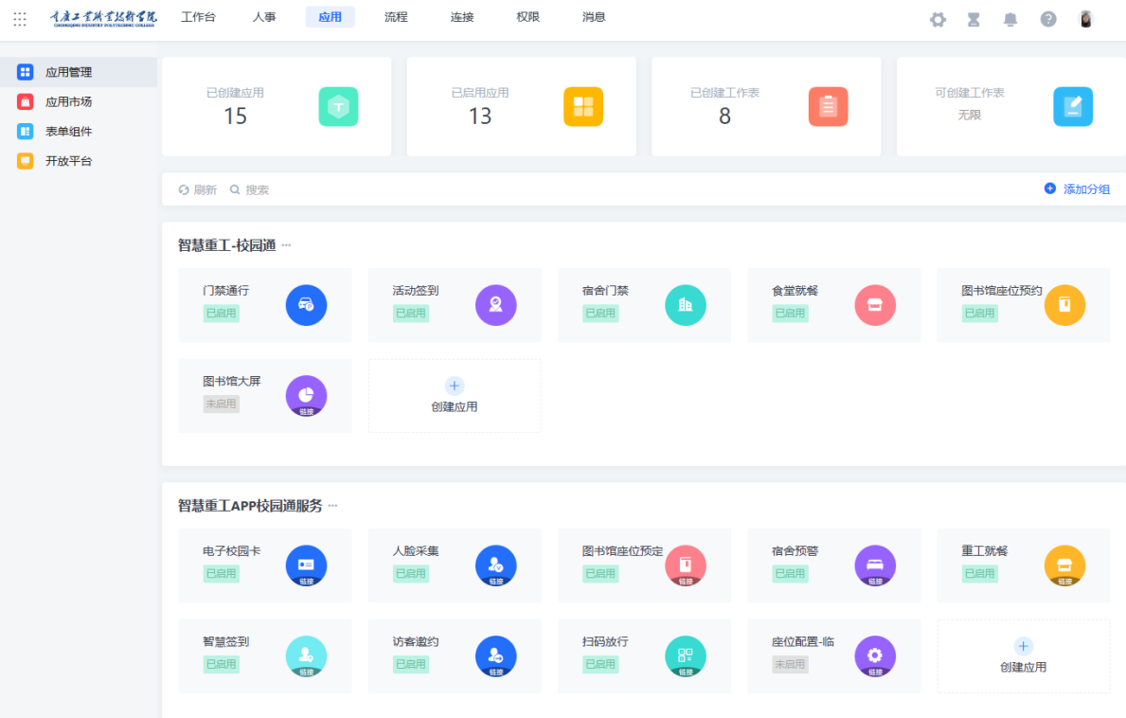Image resolution: width=1126 pixels, height=718 pixels.
Task: Click the notification bell icon
Action: tap(1010, 19)
